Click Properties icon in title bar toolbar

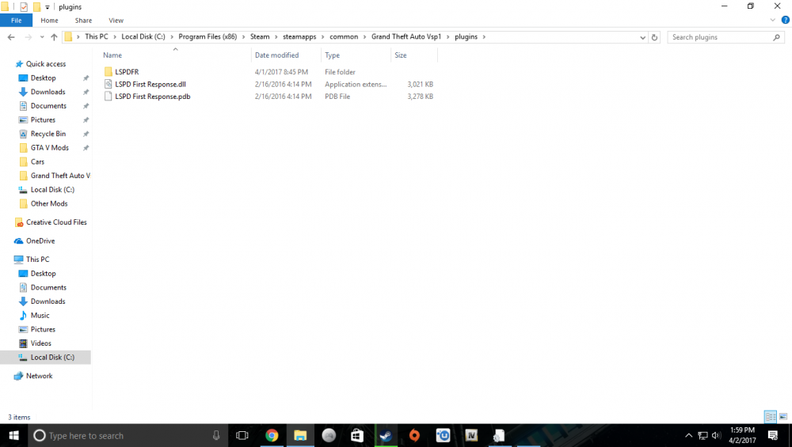point(24,7)
